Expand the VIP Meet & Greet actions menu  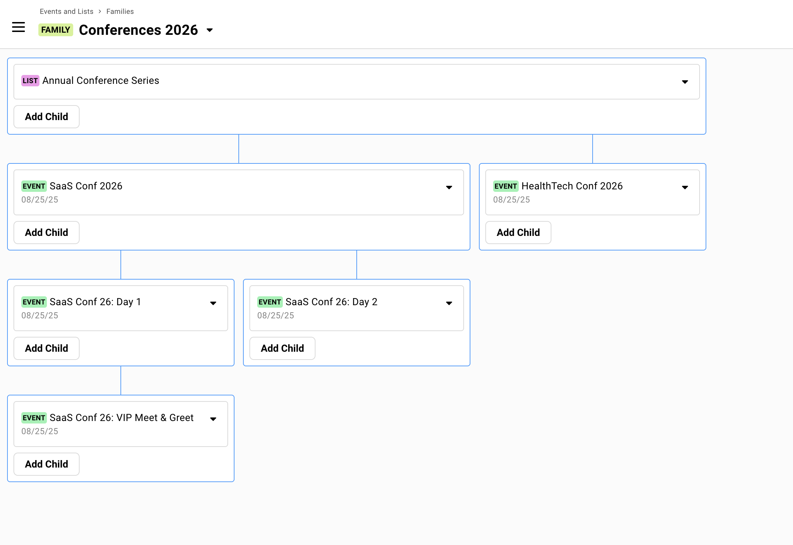[213, 419]
